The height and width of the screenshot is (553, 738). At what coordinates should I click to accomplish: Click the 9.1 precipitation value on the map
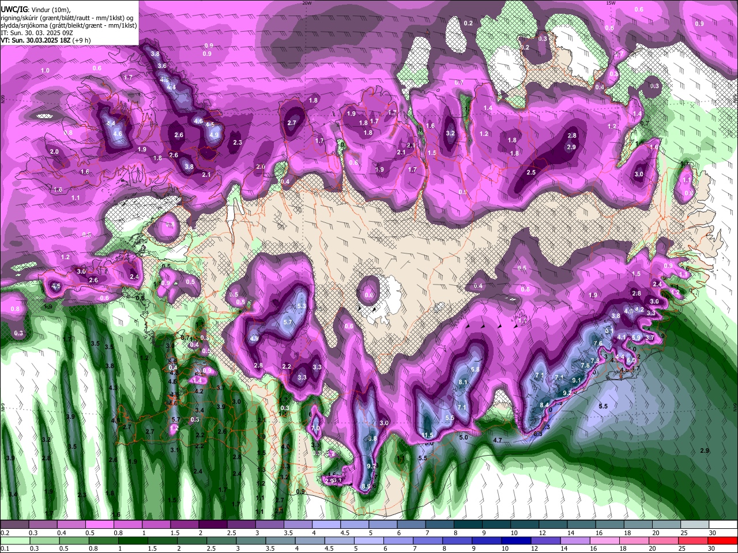[x=576, y=380]
